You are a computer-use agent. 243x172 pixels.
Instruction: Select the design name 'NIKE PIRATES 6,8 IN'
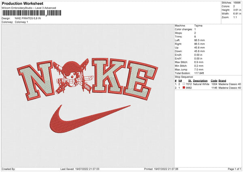(x=28, y=18)
